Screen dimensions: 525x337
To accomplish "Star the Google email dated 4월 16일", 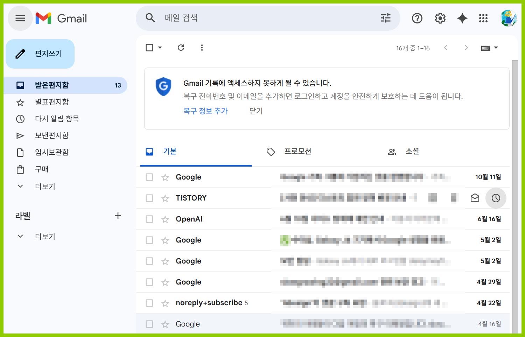I will point(165,324).
